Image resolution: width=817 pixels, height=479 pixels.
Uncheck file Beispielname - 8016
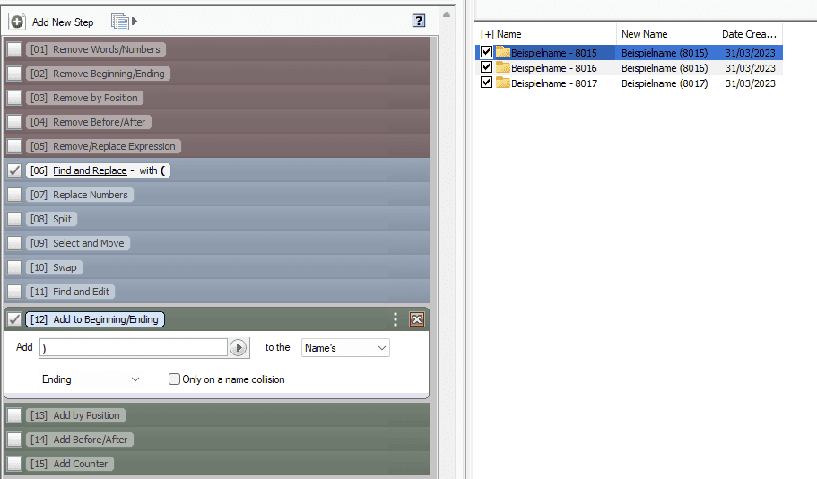tap(486, 67)
